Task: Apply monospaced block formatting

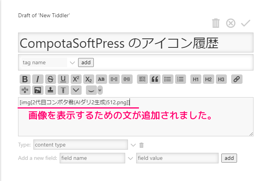Action: point(142,79)
